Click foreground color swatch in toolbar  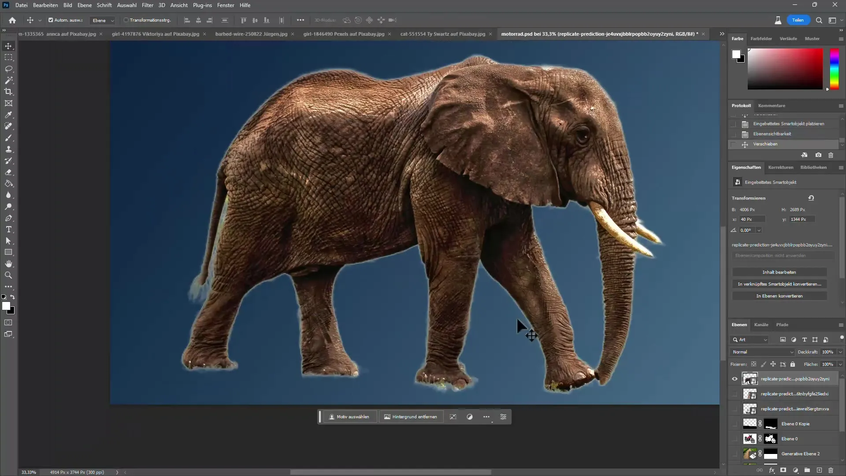6,306
